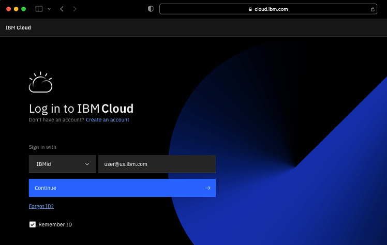The width and height of the screenshot is (387, 245).
Task: Click the padlock icon in address bar
Action: pos(250,9)
